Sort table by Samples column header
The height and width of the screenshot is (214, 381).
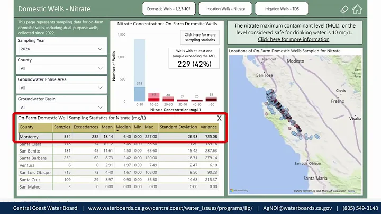[x=62, y=127]
